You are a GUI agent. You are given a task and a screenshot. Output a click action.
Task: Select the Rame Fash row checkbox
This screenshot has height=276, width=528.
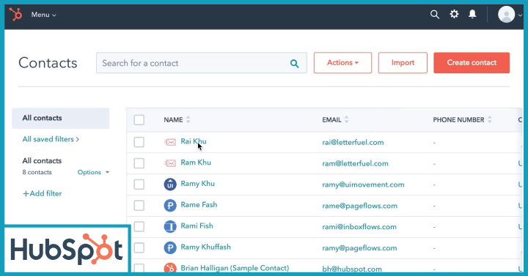coord(139,206)
